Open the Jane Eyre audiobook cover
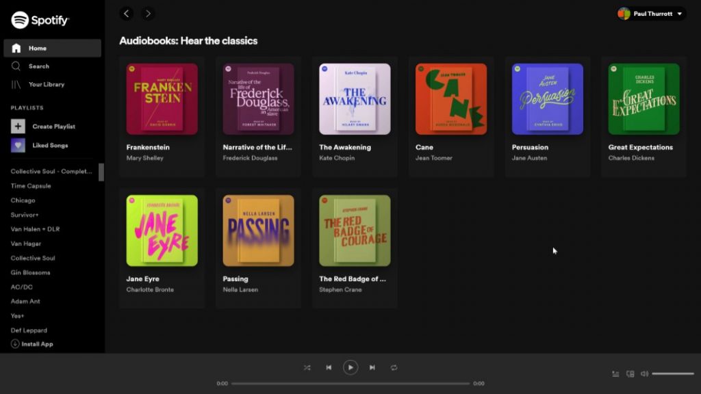Viewport: 701px width, 394px height. pyautogui.click(x=161, y=231)
